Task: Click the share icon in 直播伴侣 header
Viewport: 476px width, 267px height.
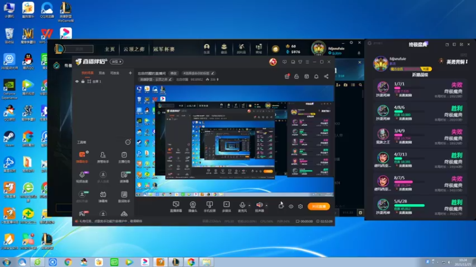Action: [326, 77]
